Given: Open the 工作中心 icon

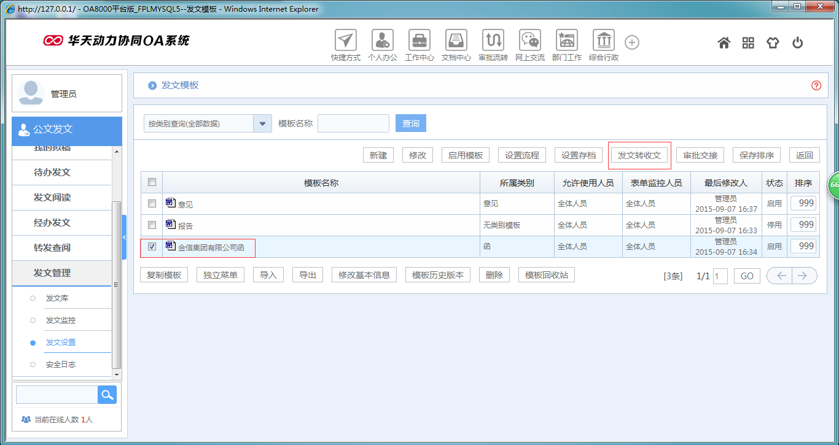Looking at the screenshot, I should tap(419, 42).
